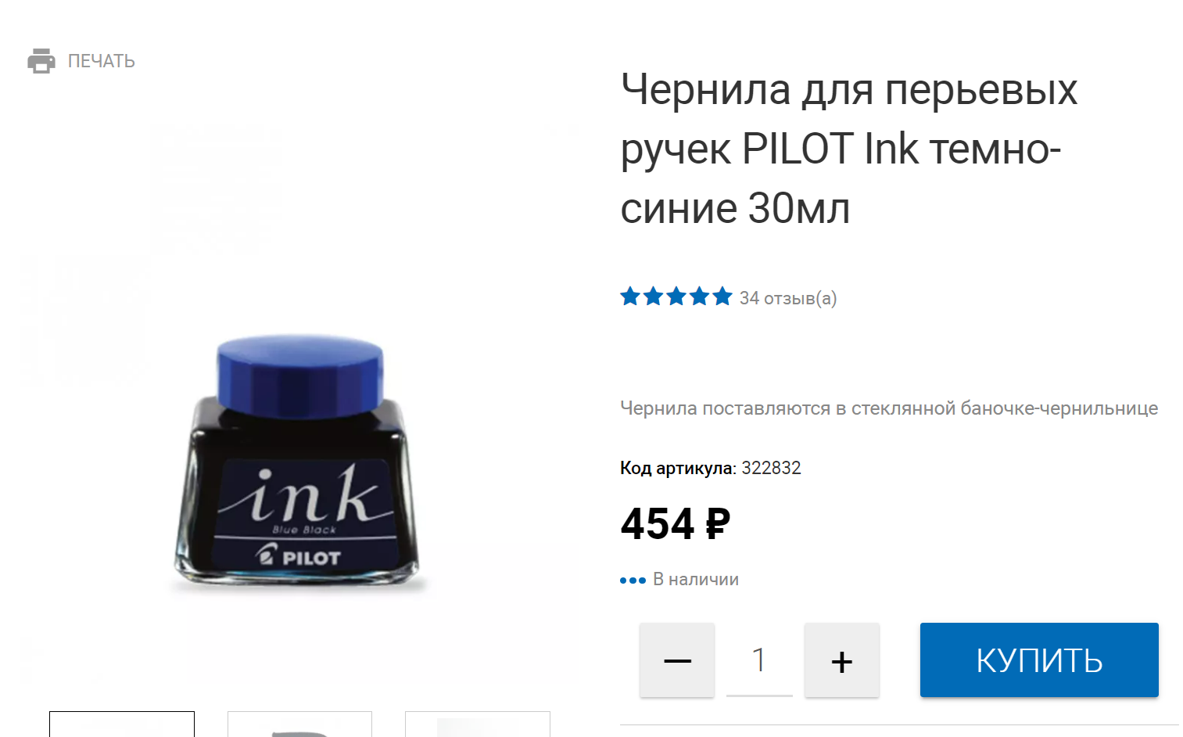
Task: Focus the quantity input field showing 1
Action: [759, 660]
